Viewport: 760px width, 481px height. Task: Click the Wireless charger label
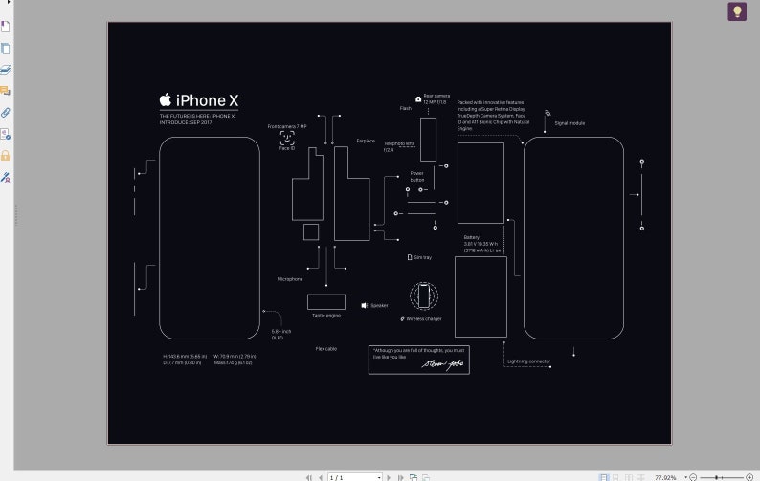[424, 318]
